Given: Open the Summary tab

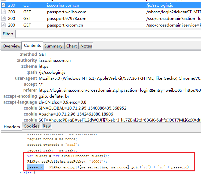Looking at the screenshot, I should pyautogui.click(x=53, y=46).
